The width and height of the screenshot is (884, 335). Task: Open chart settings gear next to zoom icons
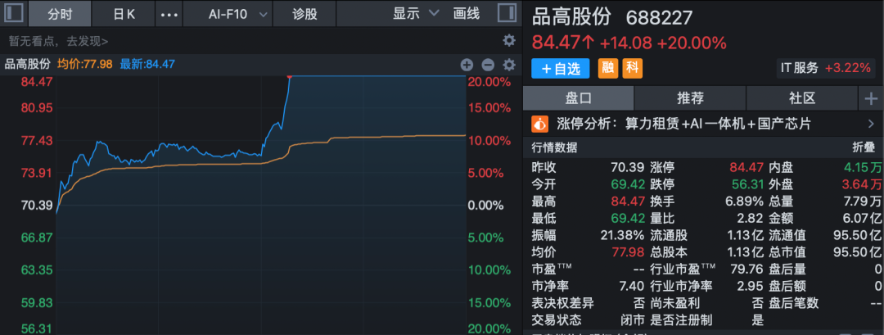(x=509, y=65)
